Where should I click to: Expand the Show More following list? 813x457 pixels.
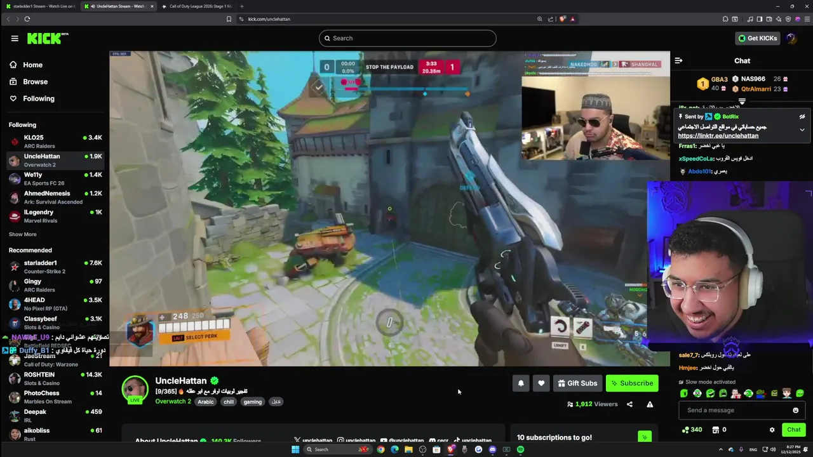[22, 234]
